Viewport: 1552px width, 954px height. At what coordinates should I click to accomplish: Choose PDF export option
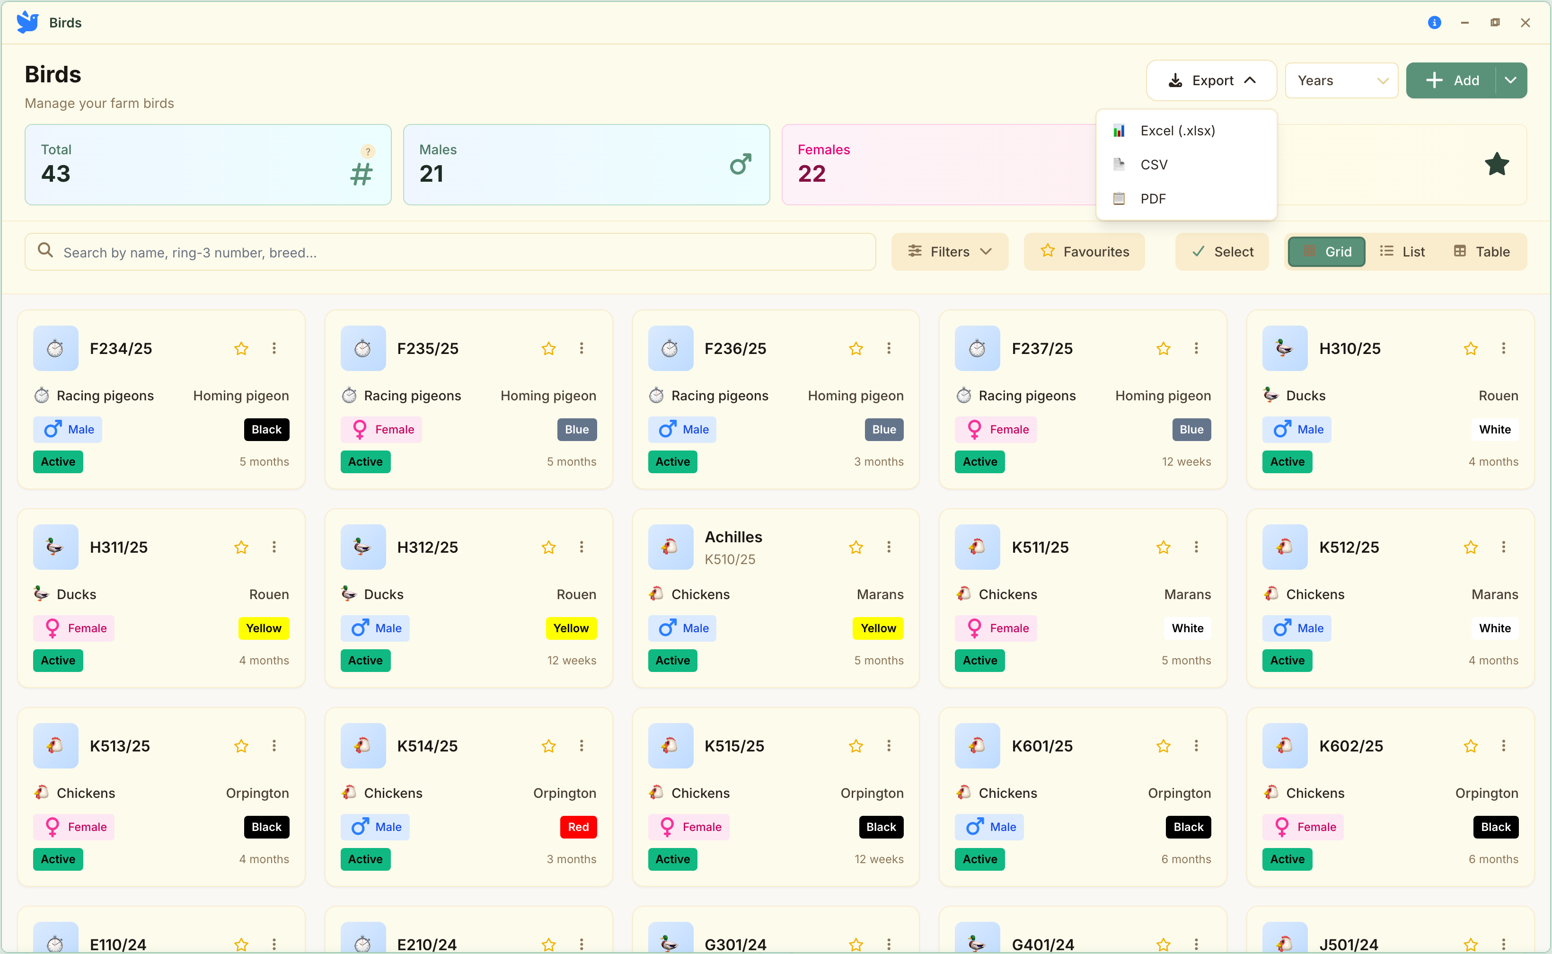tap(1186, 199)
